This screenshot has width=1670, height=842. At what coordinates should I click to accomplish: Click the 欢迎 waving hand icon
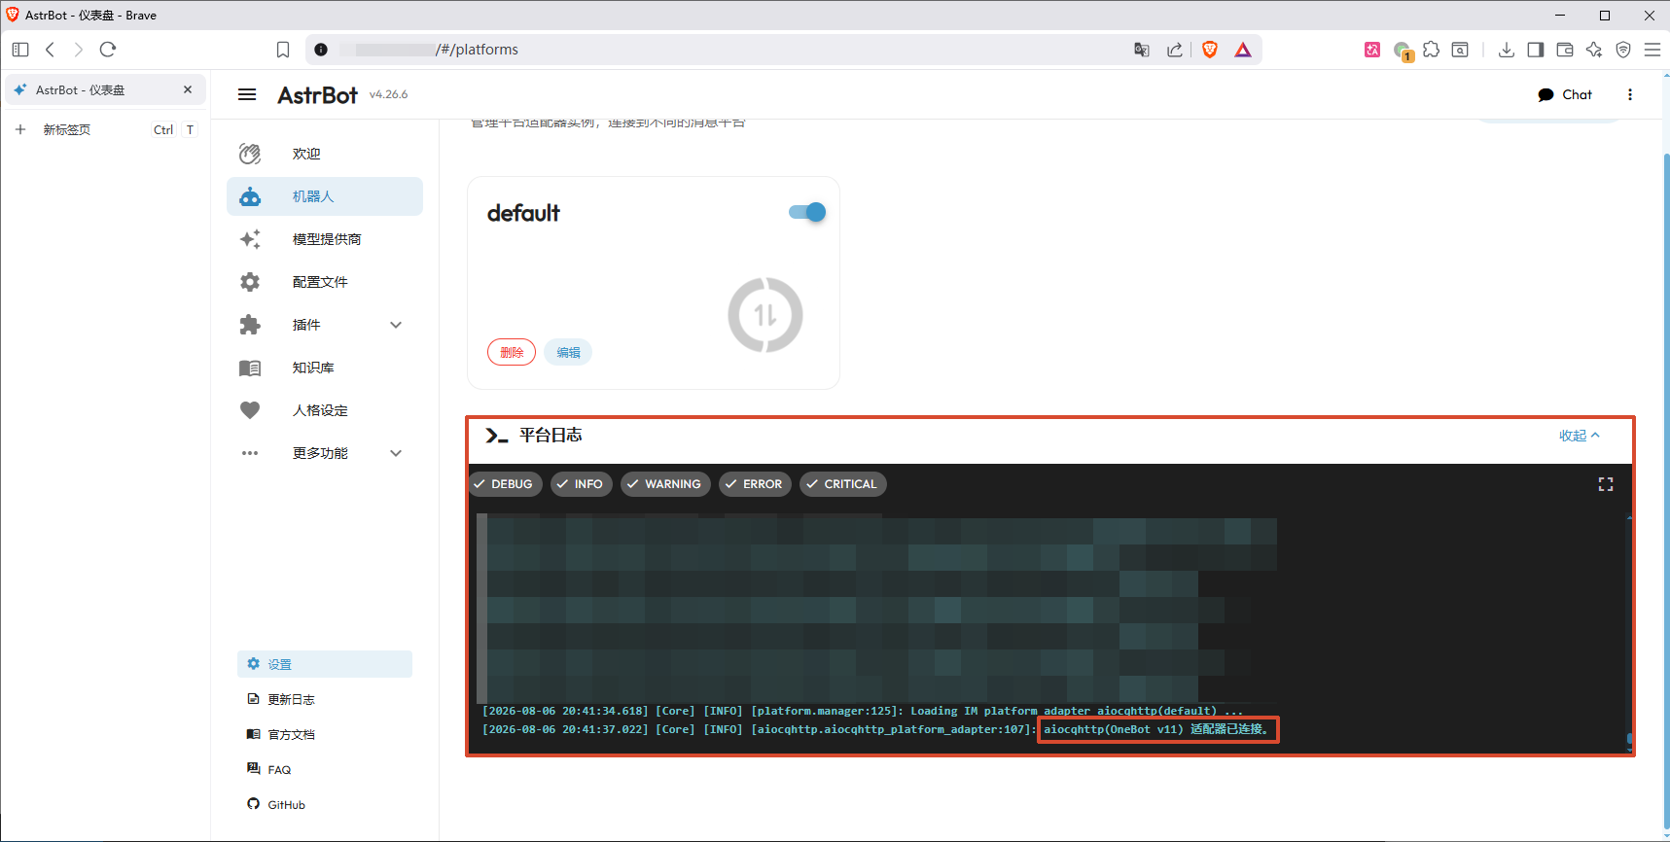[x=250, y=154]
